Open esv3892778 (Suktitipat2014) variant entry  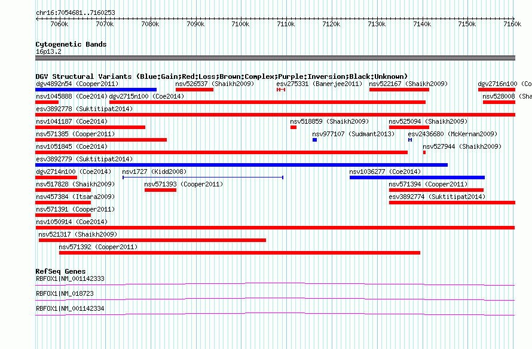pyautogui.click(x=84, y=109)
